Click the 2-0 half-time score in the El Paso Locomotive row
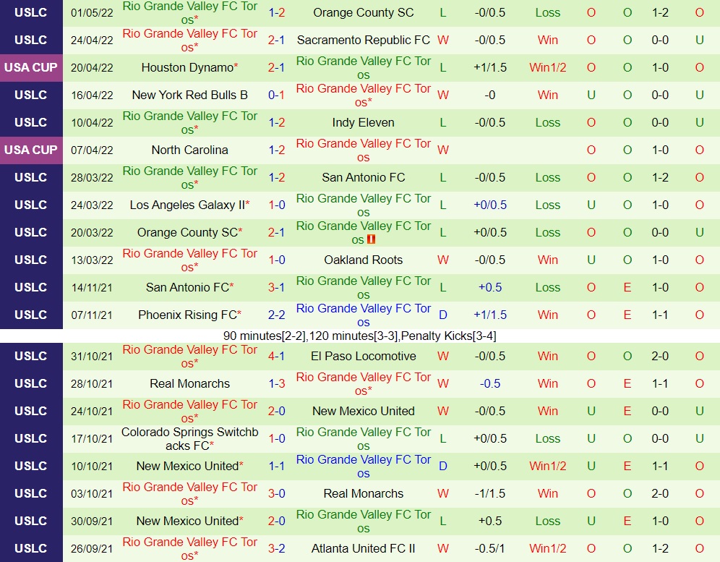Screen dimensions: 720x562 click(x=660, y=356)
